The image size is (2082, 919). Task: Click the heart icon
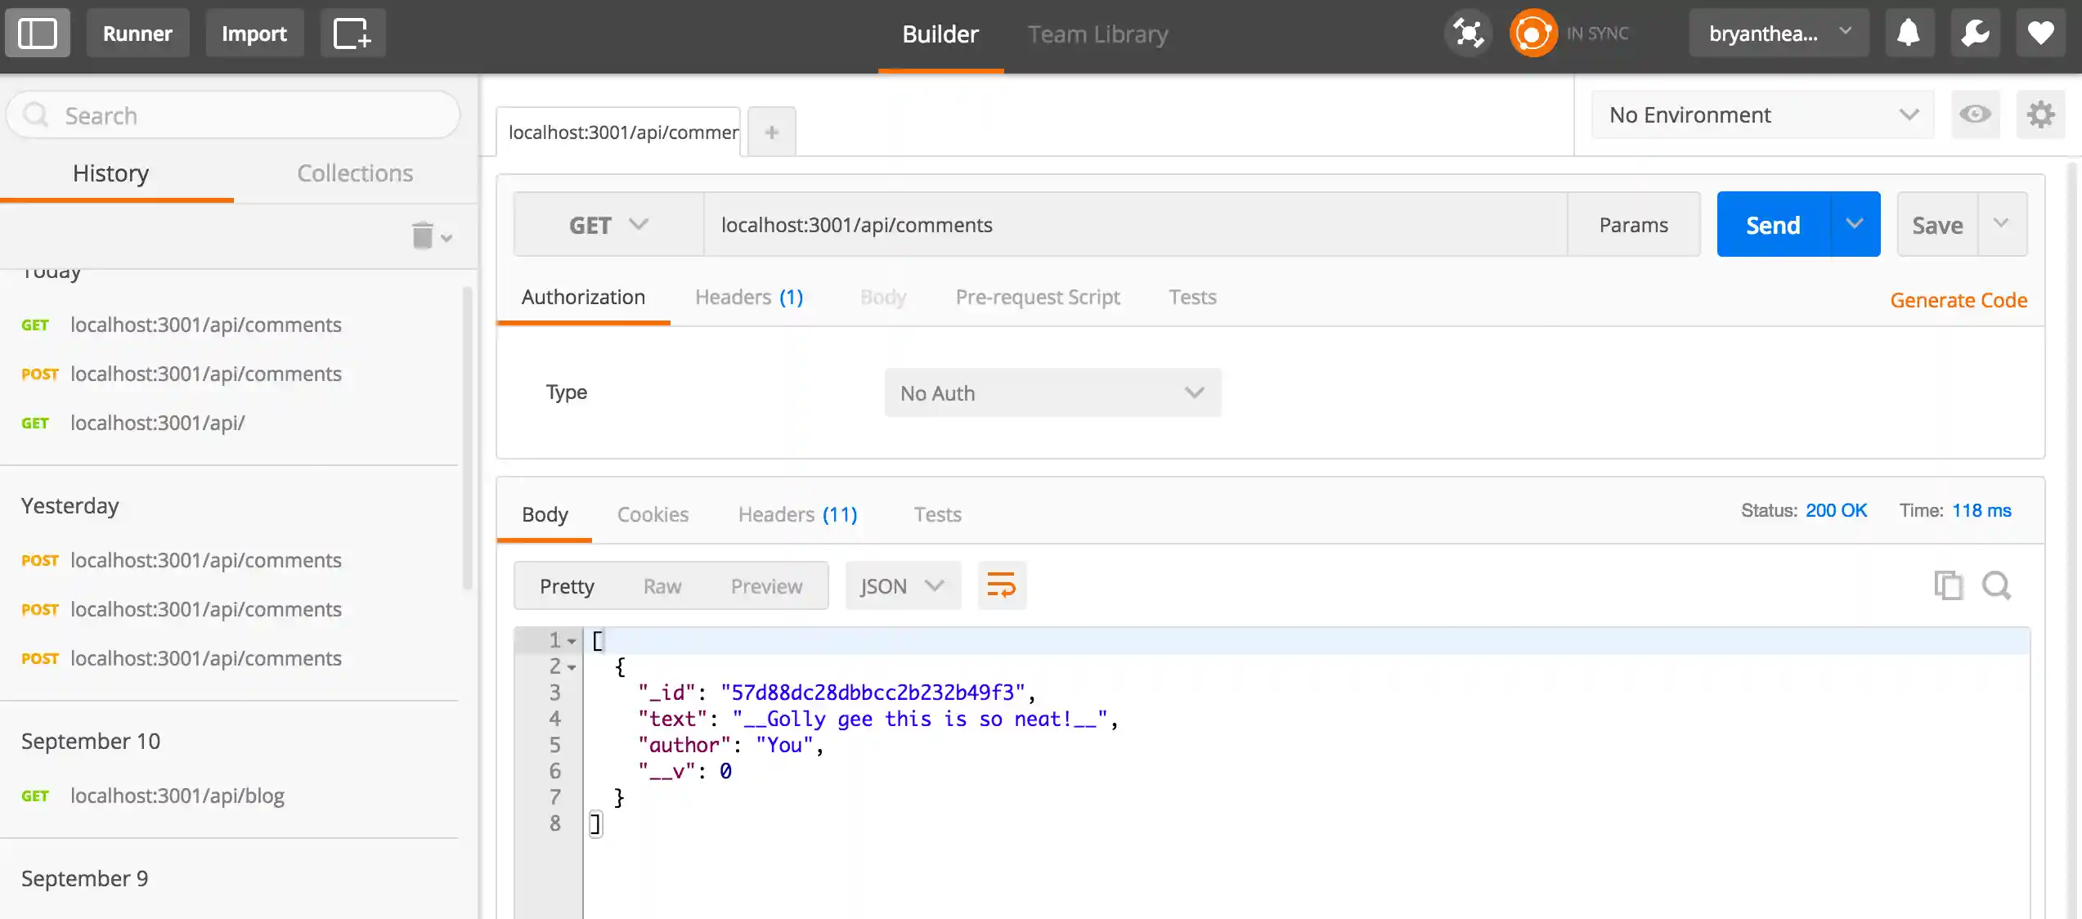2040,34
